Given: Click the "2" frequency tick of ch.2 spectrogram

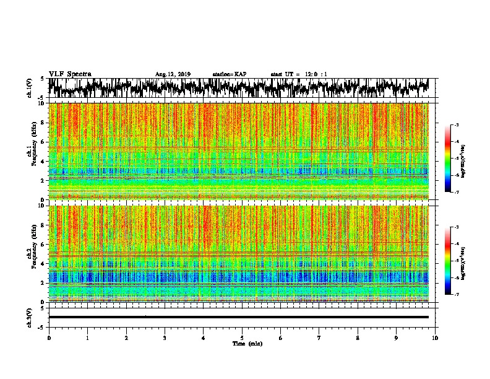Looking at the screenshot, I should (x=43, y=283).
